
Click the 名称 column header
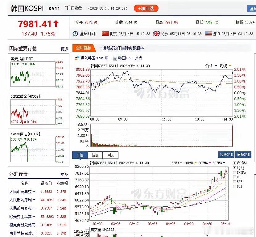(24, 183)
